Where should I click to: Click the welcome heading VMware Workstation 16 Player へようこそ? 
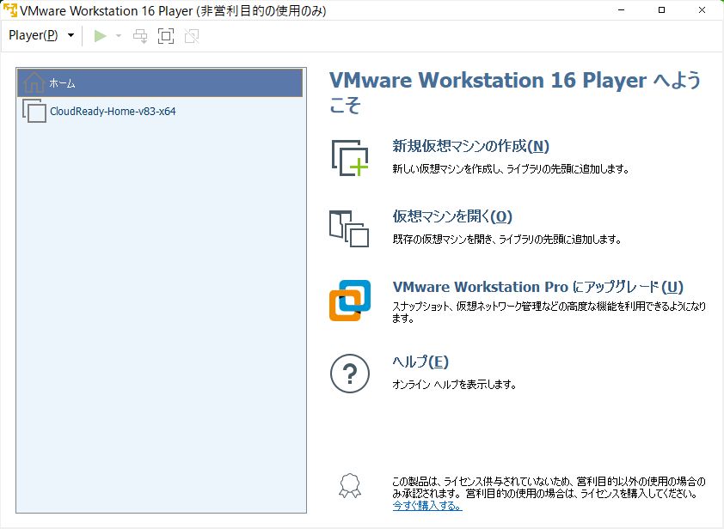pos(515,93)
